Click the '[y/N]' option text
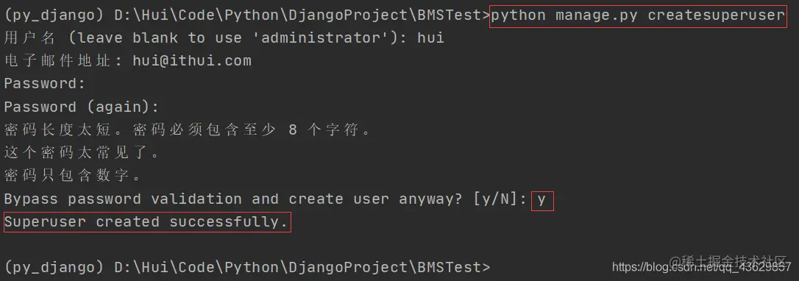 (x=497, y=199)
